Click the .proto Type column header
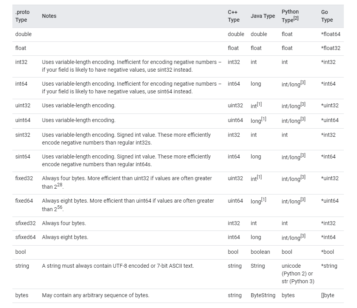Screen dimensions: 357x308 tap(22, 16)
